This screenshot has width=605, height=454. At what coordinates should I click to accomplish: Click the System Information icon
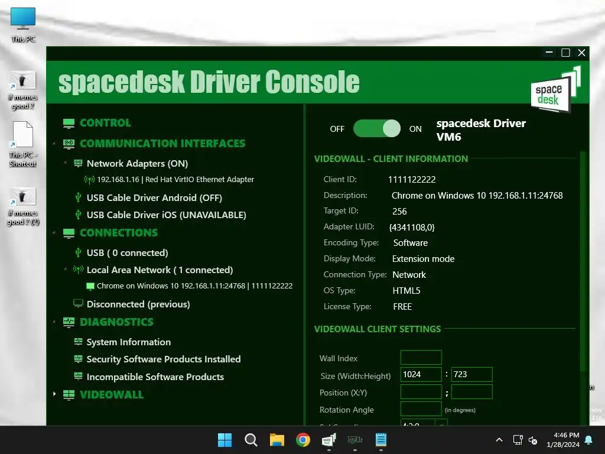click(x=78, y=342)
